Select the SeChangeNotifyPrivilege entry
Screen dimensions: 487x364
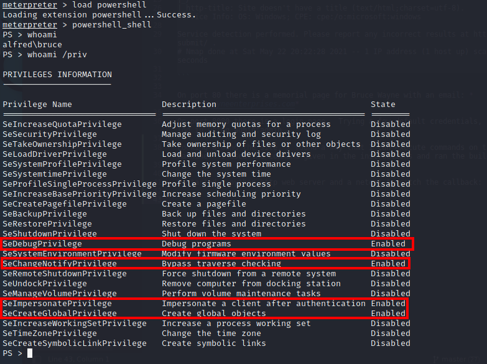pyautogui.click(x=60, y=264)
